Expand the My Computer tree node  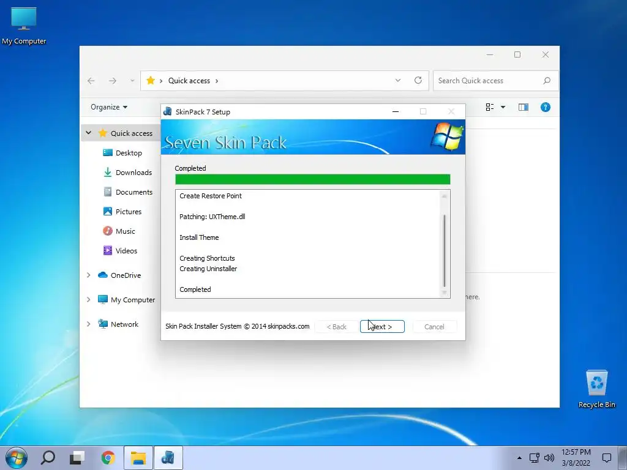click(x=88, y=299)
